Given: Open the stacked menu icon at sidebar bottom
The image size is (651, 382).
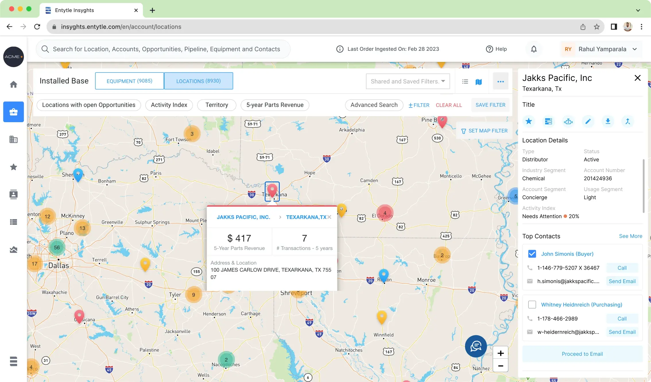Looking at the screenshot, I should pos(13,361).
